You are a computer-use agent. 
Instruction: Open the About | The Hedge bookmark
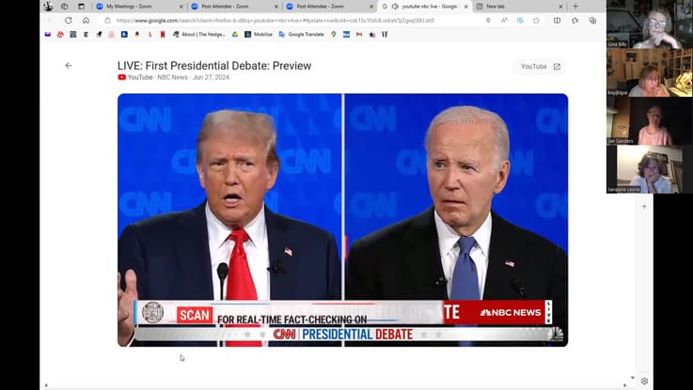click(199, 34)
